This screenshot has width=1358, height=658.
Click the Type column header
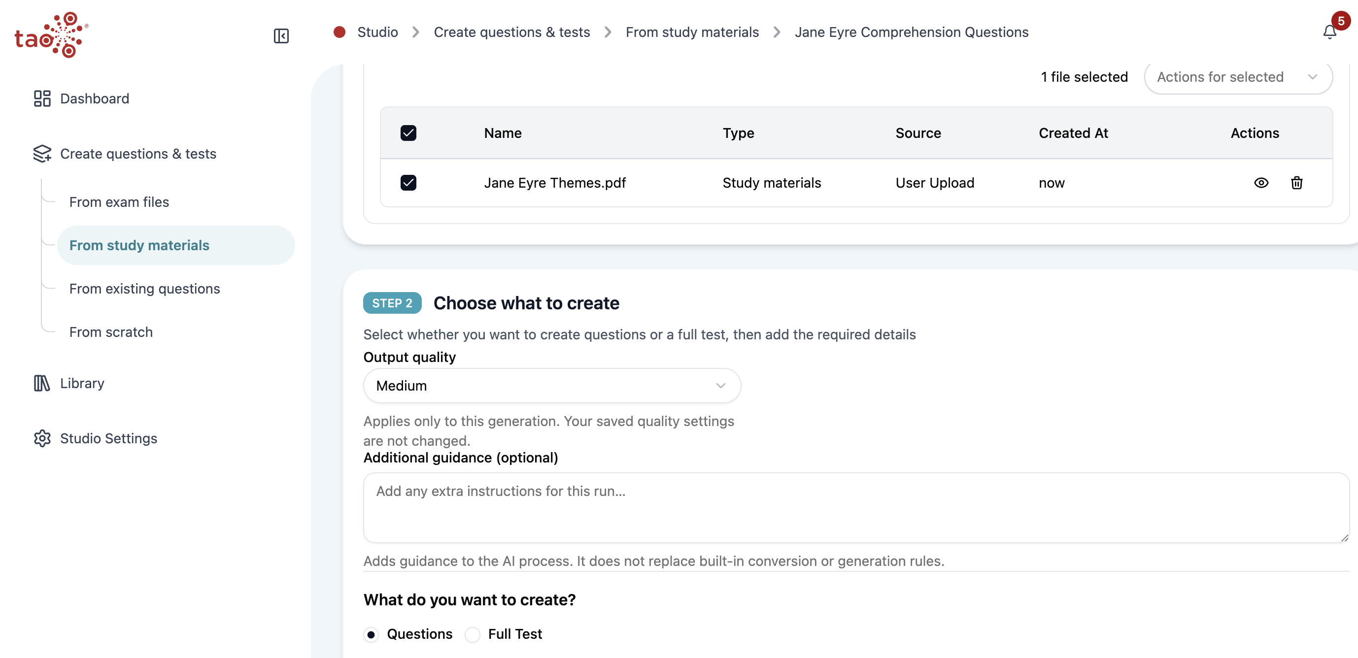click(738, 133)
